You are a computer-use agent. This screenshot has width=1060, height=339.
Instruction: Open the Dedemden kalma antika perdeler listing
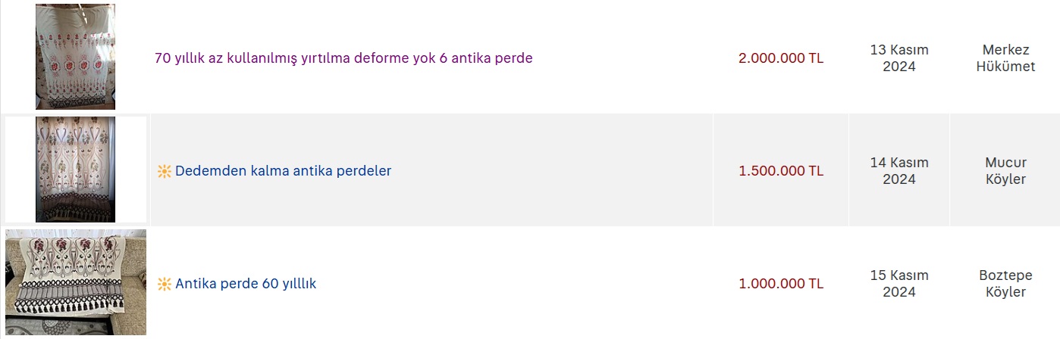tap(283, 171)
